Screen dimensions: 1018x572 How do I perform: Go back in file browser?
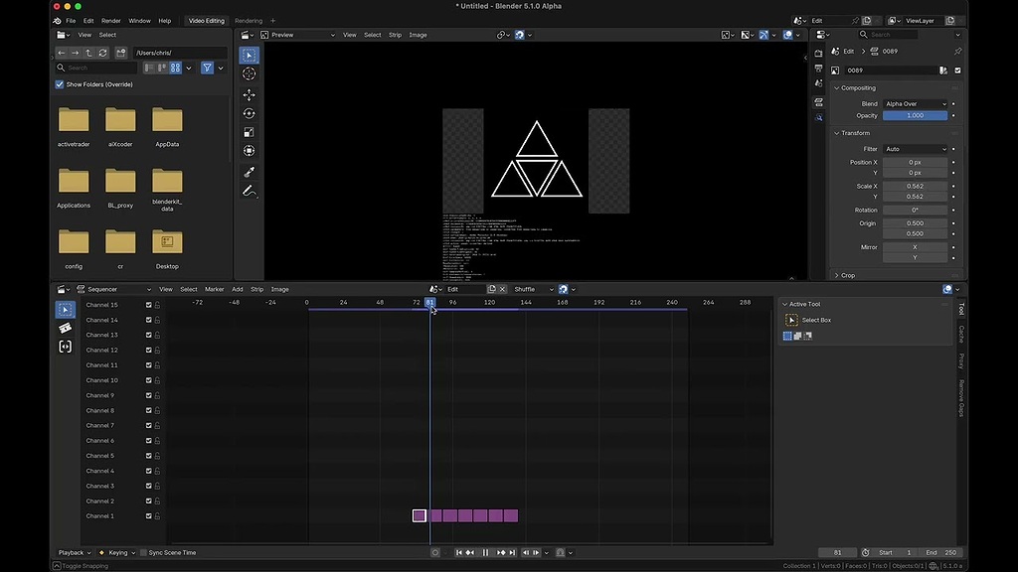62,53
